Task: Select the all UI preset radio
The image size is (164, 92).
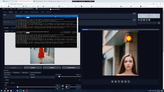Action: coord(15,9)
